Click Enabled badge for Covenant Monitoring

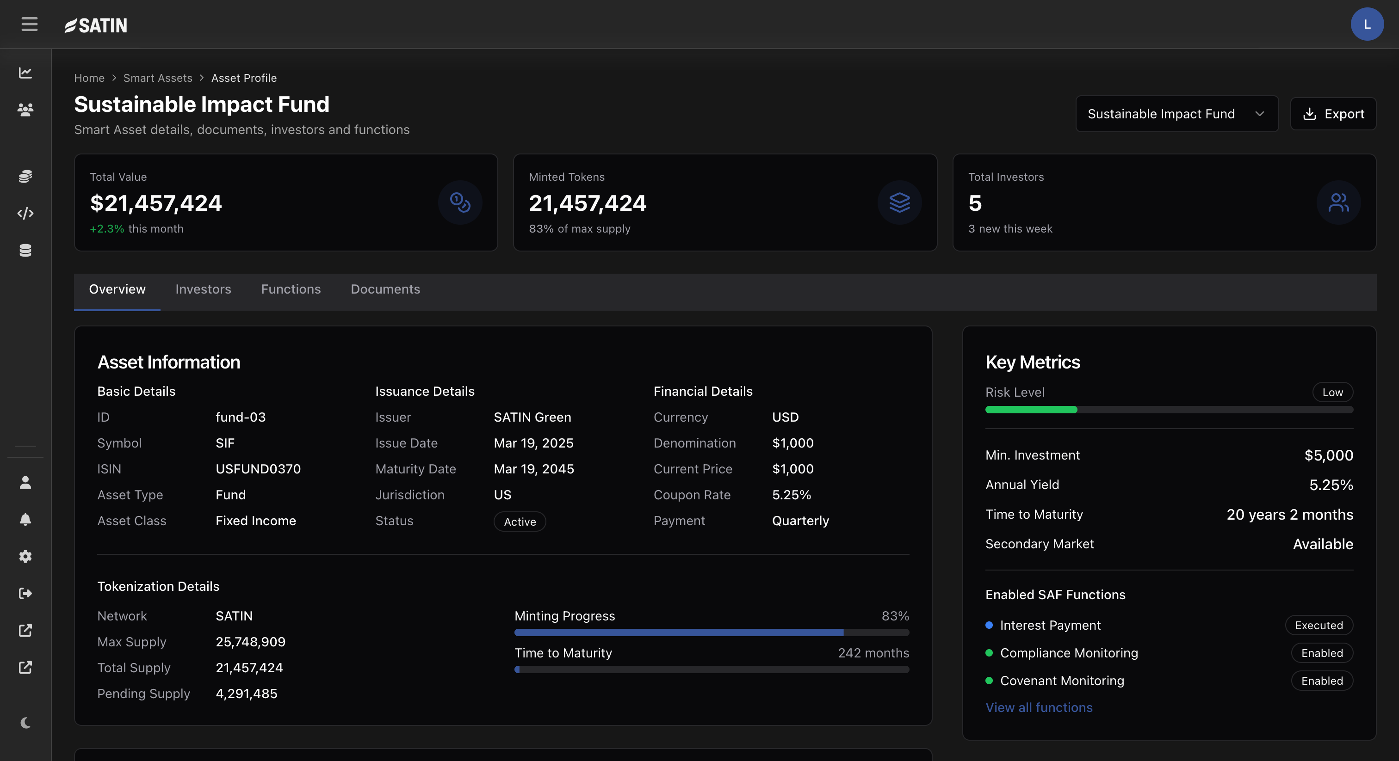1322,681
